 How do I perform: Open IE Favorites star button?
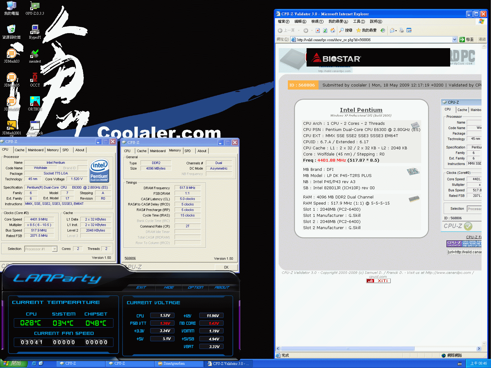[366, 30]
